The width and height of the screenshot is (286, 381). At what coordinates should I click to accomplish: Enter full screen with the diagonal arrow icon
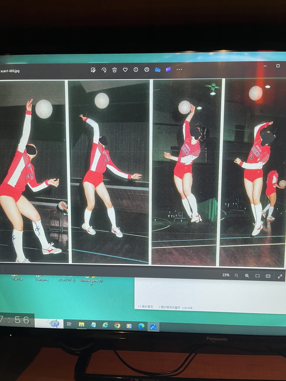280,276
